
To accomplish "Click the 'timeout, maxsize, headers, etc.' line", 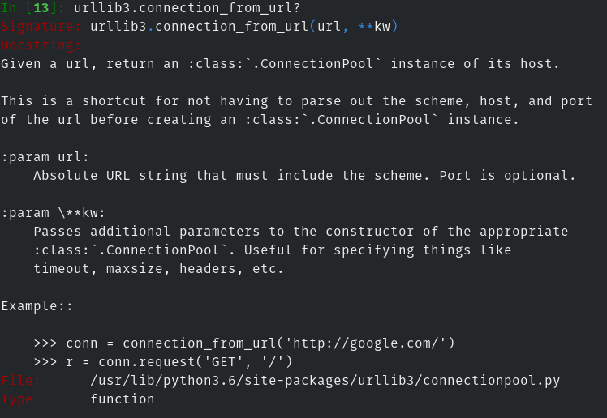I will click(159, 269).
